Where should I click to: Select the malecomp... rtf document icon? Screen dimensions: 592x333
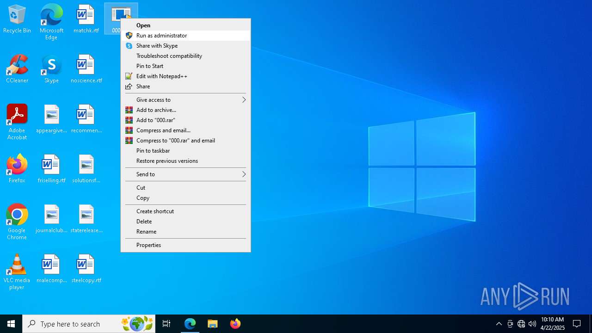pyautogui.click(x=51, y=269)
